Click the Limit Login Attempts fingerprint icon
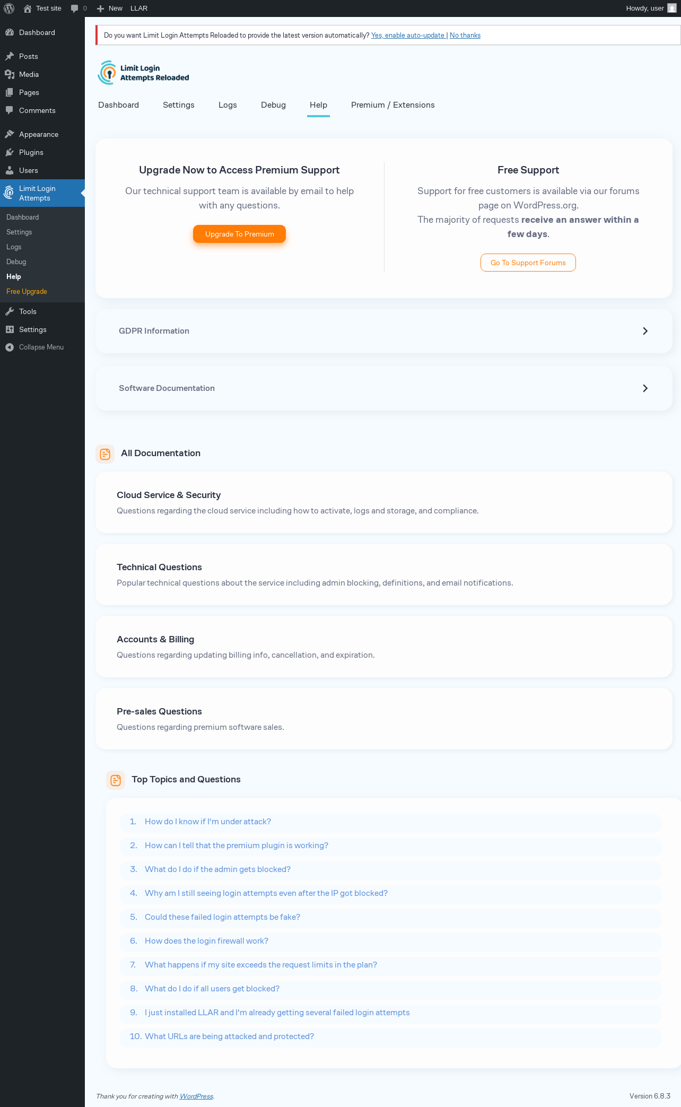681x1107 pixels. [x=9, y=193]
